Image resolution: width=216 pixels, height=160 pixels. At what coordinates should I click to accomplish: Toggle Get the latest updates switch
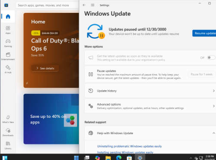tap(211, 58)
